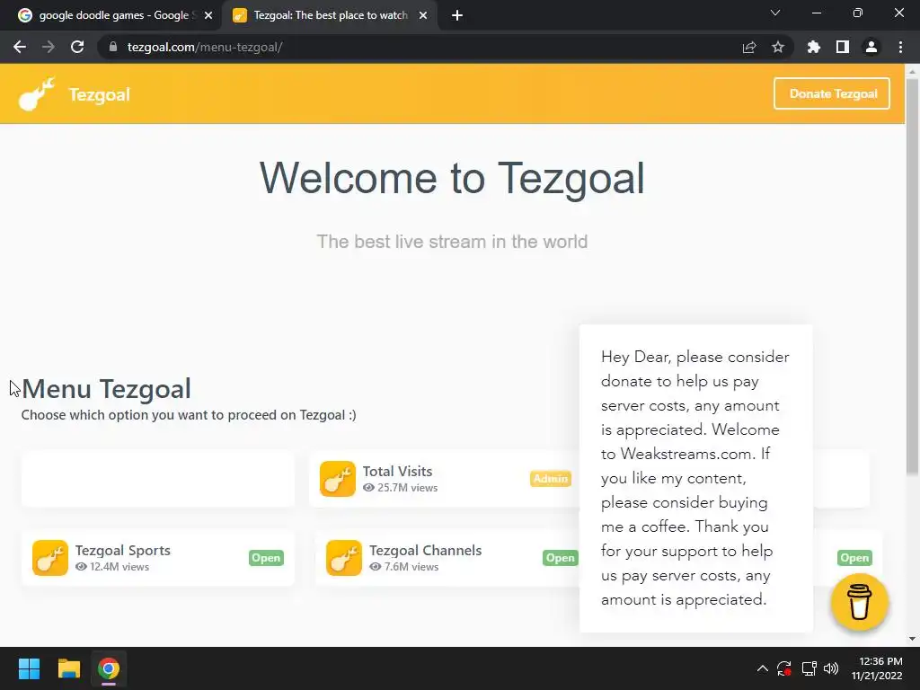Close the google doodle games tab
Viewport: 920px width, 690px height.
[208, 15]
